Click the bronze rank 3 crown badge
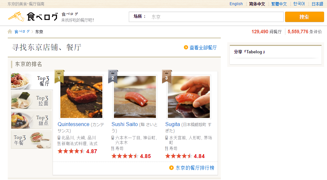327x180 pixels. click(167, 76)
